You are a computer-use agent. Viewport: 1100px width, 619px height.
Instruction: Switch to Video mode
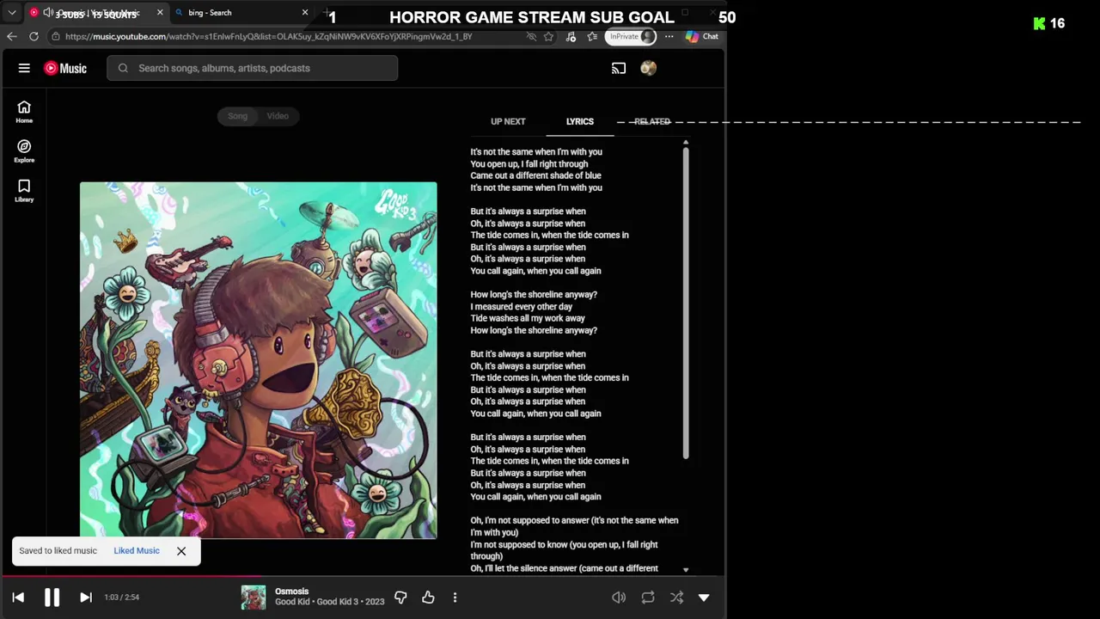pos(278,116)
